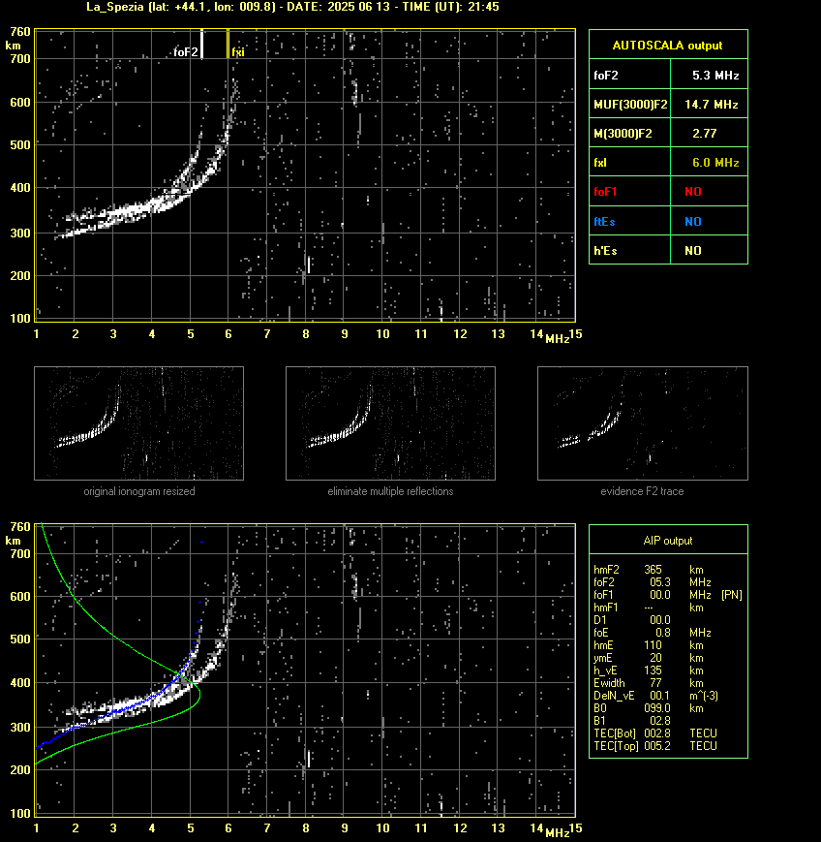
Task: Click the 300 km tick of bottom ionogram
Action: tap(20, 727)
